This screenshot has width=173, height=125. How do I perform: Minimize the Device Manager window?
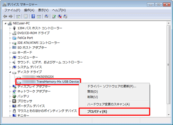click(x=151, y=5)
